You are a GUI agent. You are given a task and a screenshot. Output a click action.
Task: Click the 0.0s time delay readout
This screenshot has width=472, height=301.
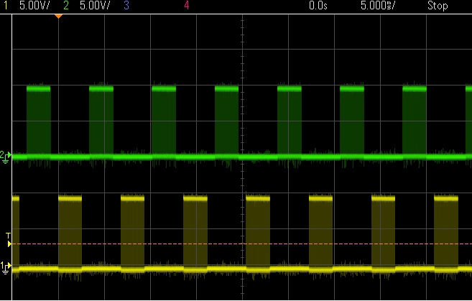point(318,6)
